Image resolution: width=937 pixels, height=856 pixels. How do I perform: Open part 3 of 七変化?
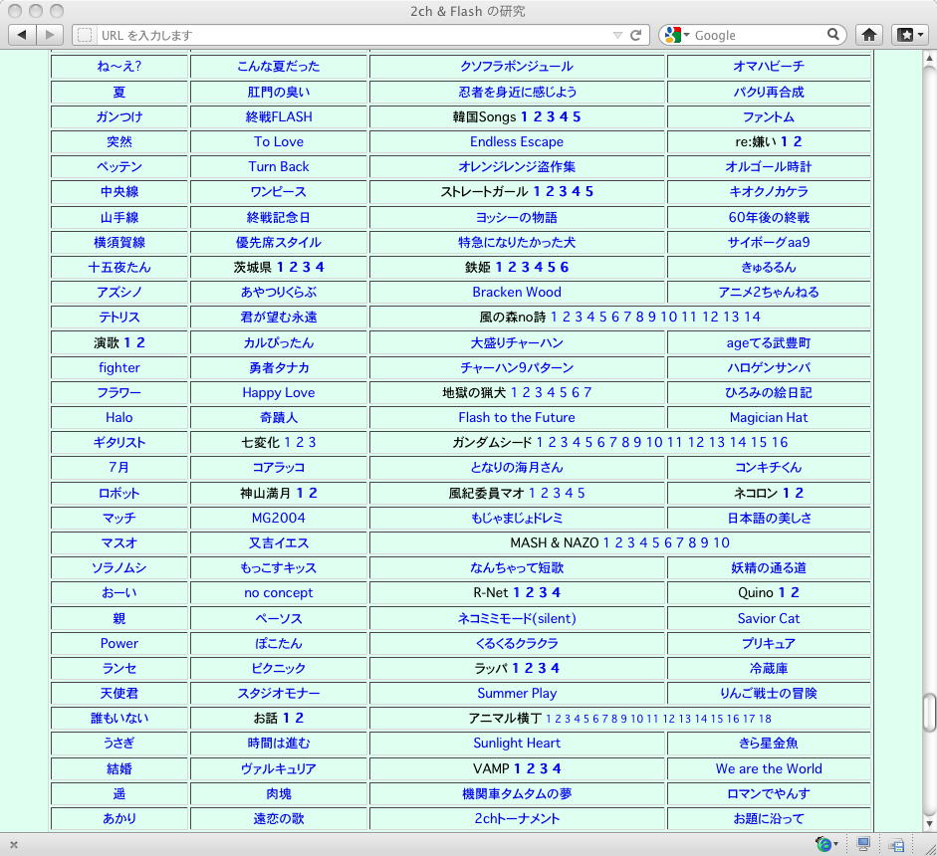312,442
